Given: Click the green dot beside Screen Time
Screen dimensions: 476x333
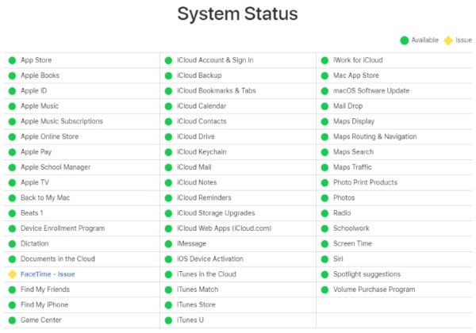Looking at the screenshot, I should [324, 244].
